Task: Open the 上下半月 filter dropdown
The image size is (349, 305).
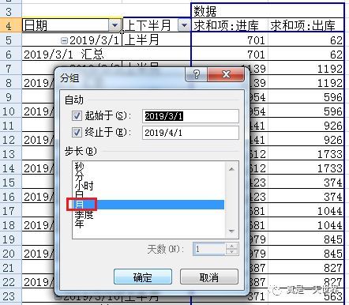Action: click(184, 25)
